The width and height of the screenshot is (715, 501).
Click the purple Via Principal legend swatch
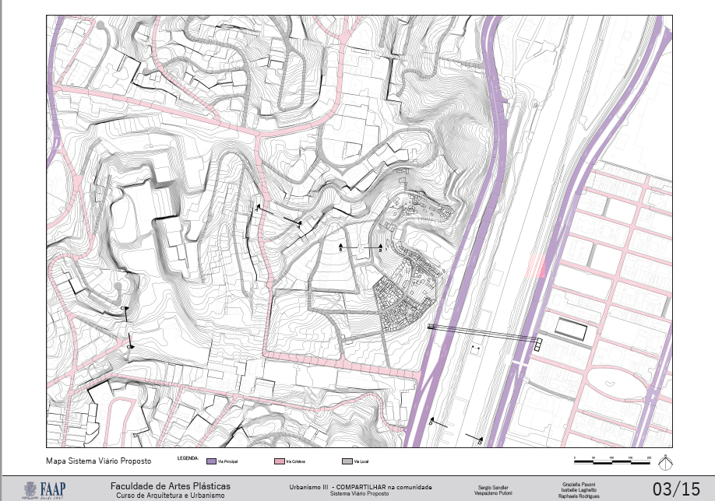pyautogui.click(x=212, y=462)
